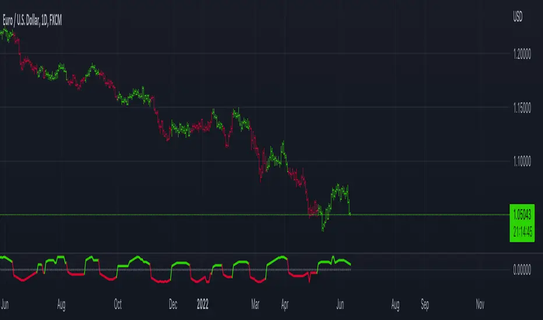Click the Aug label before Sep
The image size is (543, 320).
(395, 305)
